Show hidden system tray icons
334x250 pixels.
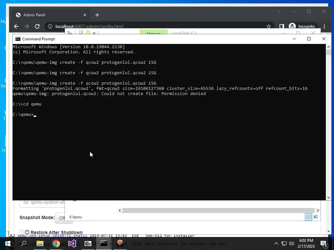[276, 243]
